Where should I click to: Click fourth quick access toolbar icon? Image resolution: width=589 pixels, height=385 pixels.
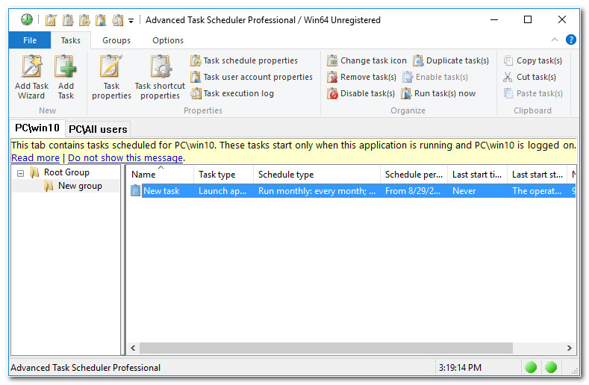[x=101, y=20]
